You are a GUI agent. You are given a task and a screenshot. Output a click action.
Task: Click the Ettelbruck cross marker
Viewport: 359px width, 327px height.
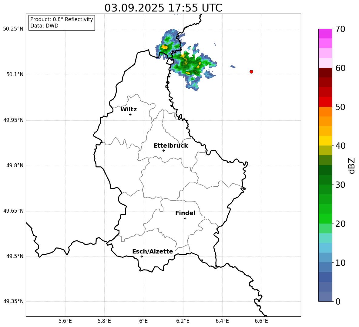pos(163,151)
